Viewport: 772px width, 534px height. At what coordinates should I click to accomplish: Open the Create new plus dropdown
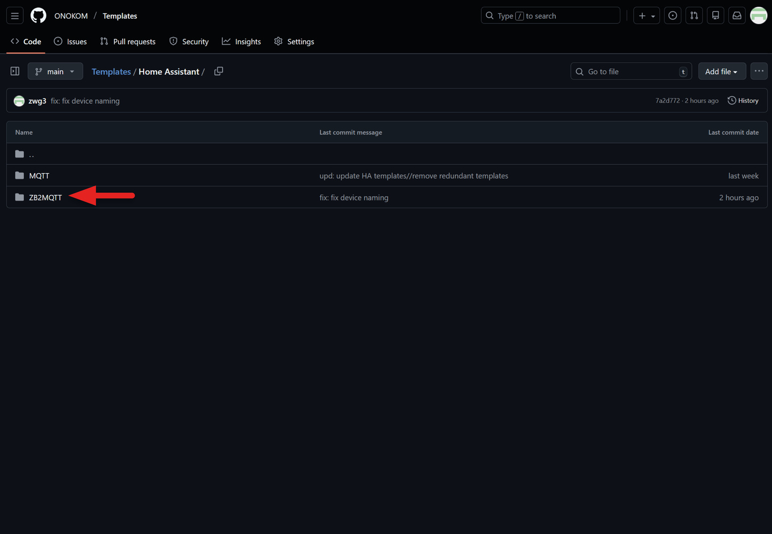tap(646, 16)
